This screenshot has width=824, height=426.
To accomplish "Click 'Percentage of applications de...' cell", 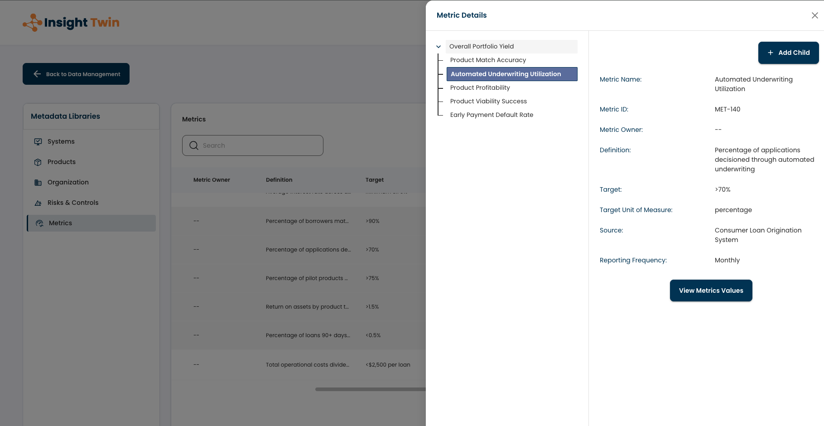I will (x=308, y=250).
